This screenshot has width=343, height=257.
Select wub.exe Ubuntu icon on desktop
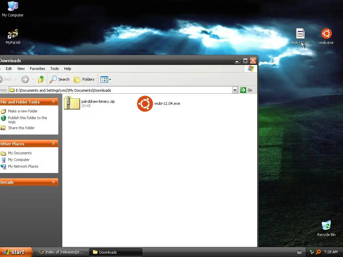pos(326,36)
